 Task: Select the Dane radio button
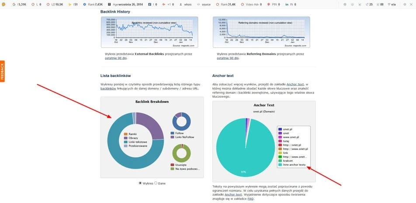click(156, 183)
